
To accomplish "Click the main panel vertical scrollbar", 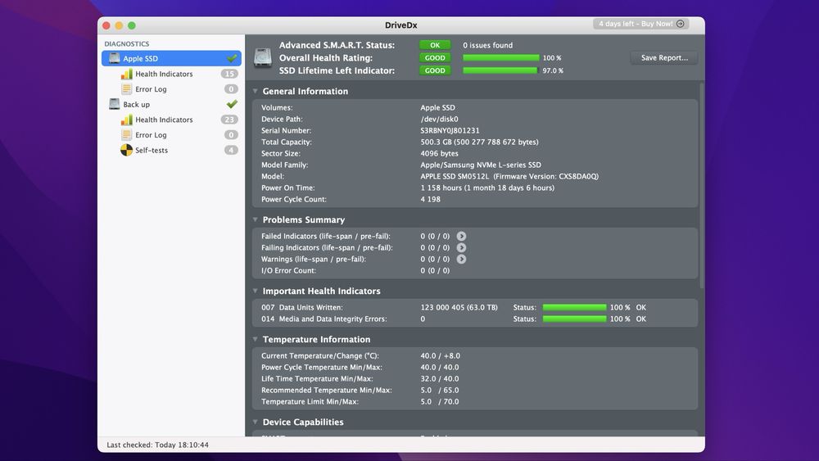I will (702, 185).
